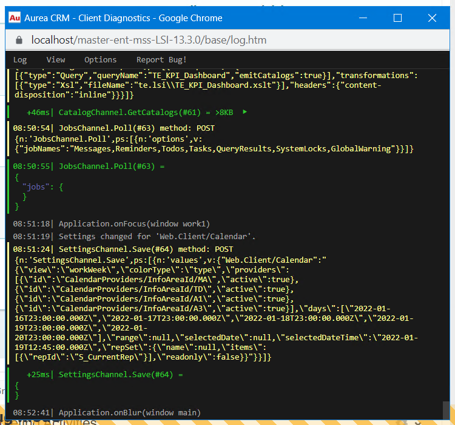
Task: Maximize the Client Diagnostics window
Action: point(397,18)
